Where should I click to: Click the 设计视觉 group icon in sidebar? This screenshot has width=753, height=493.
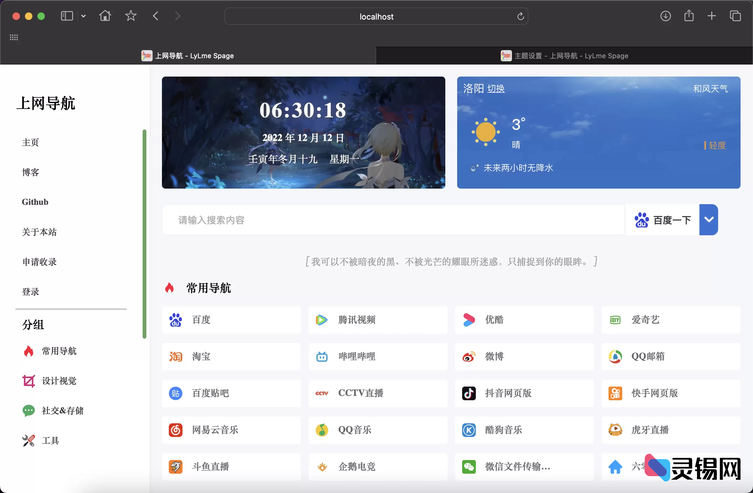point(29,381)
